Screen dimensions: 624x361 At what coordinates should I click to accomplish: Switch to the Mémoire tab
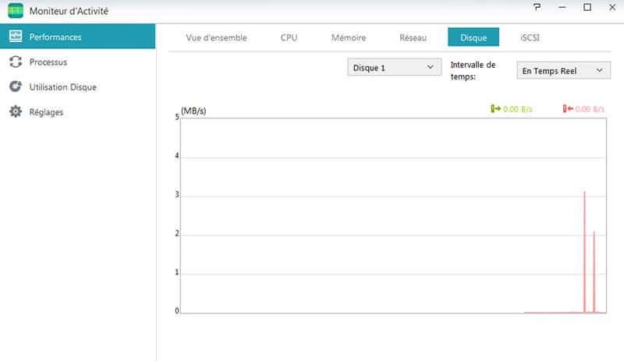(x=349, y=37)
